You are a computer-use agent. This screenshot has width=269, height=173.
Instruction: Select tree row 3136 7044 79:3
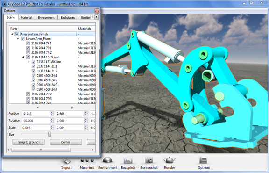pos(42,99)
